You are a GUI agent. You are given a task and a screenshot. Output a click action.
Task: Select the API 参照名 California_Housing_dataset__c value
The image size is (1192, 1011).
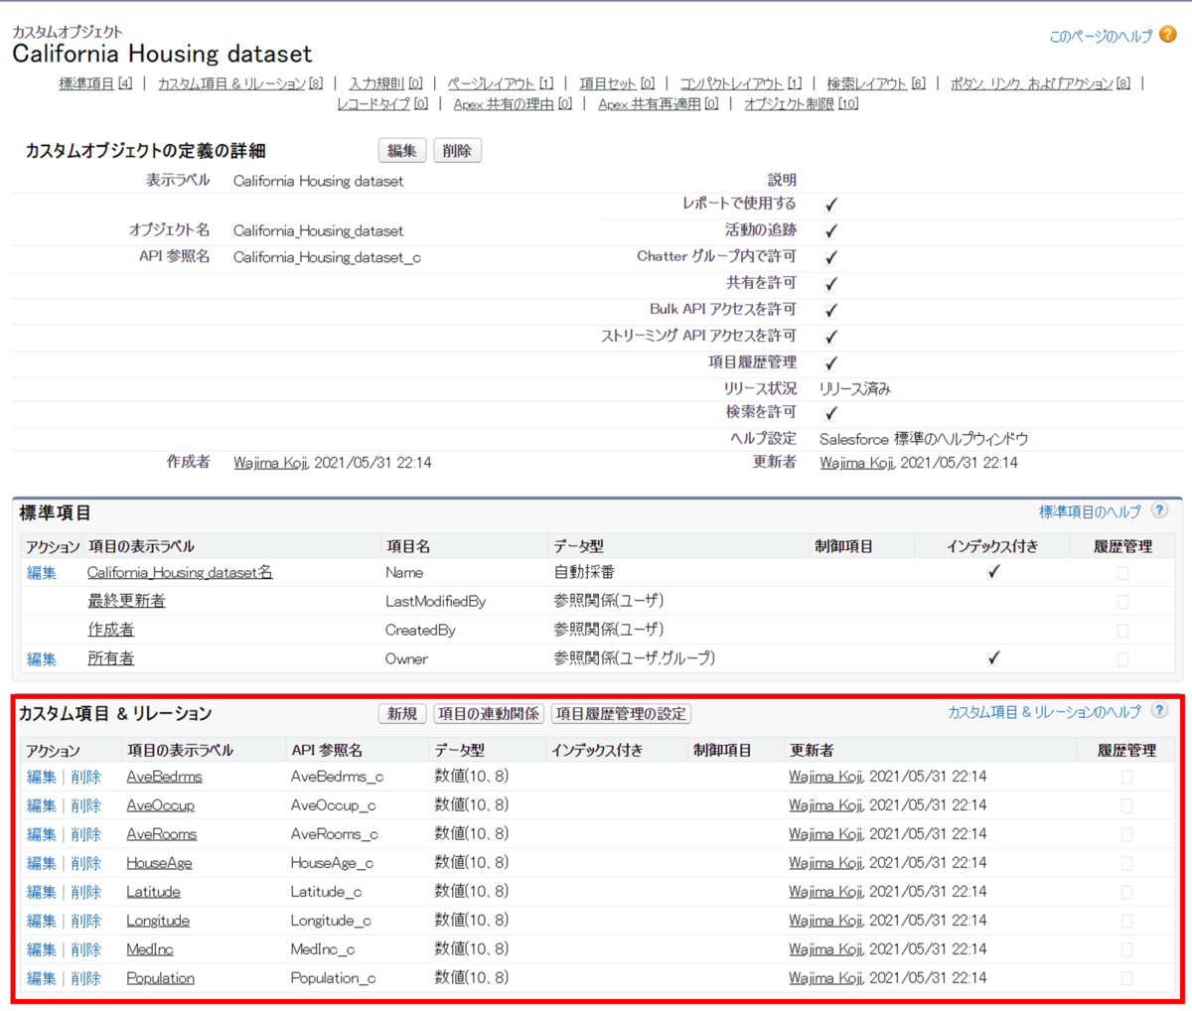[327, 257]
